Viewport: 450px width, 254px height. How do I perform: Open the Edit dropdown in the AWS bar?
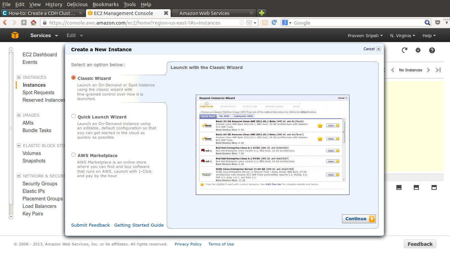[74, 36]
